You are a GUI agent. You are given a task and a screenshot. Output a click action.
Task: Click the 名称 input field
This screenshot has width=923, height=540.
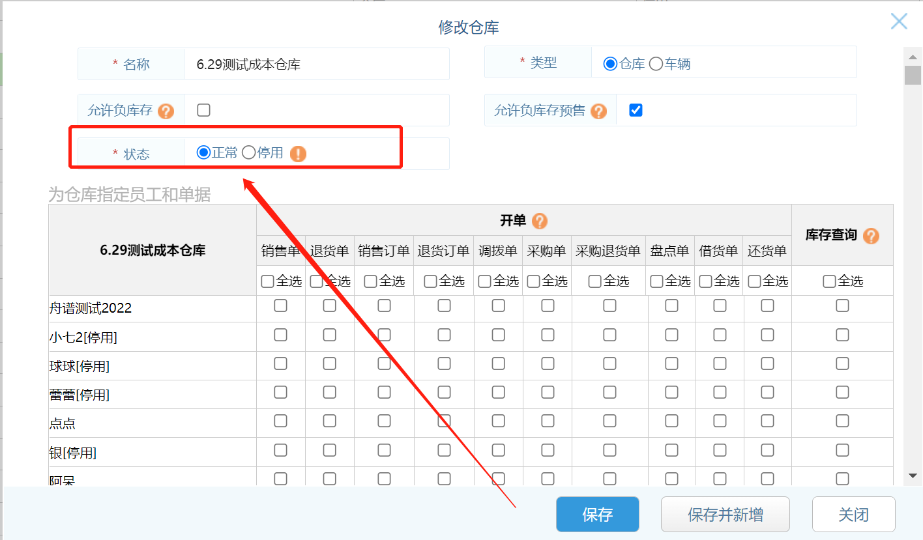point(316,64)
